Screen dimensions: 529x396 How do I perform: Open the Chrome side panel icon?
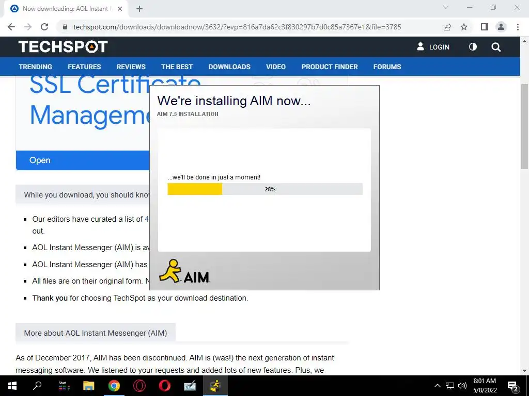coord(485,27)
